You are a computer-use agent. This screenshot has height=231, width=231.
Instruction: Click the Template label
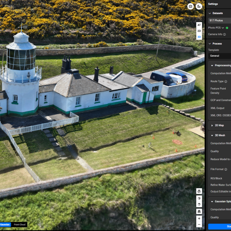pyautogui.click(x=213, y=50)
